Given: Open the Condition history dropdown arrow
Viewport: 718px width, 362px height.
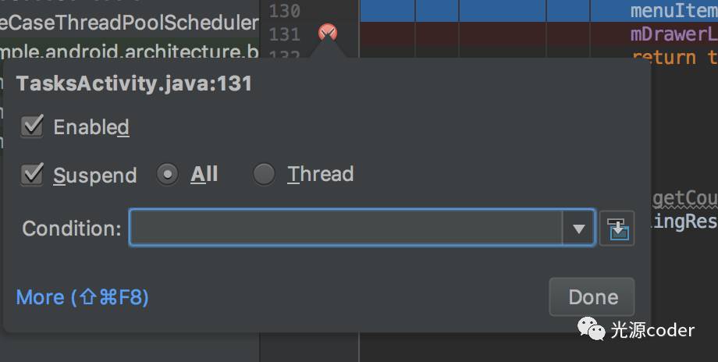Looking at the screenshot, I should tap(578, 228).
